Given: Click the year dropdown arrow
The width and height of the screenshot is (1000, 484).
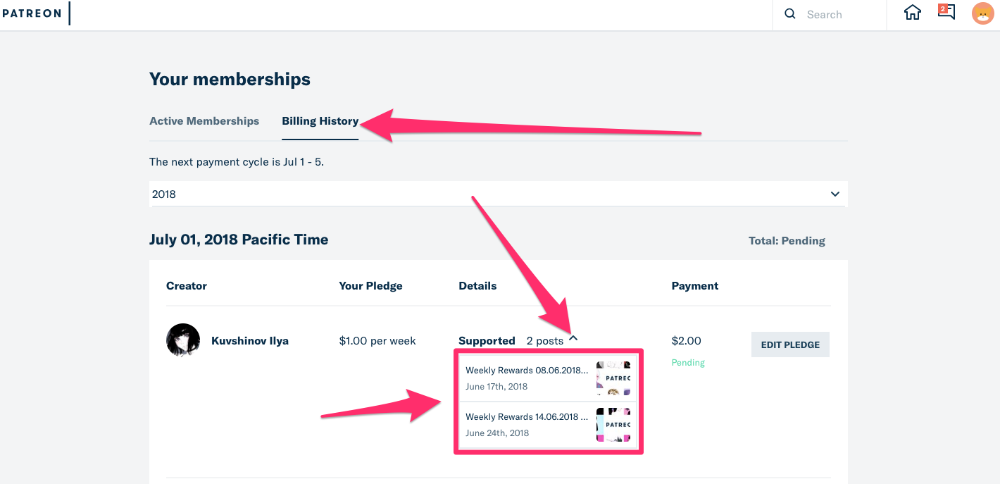Looking at the screenshot, I should pos(835,194).
